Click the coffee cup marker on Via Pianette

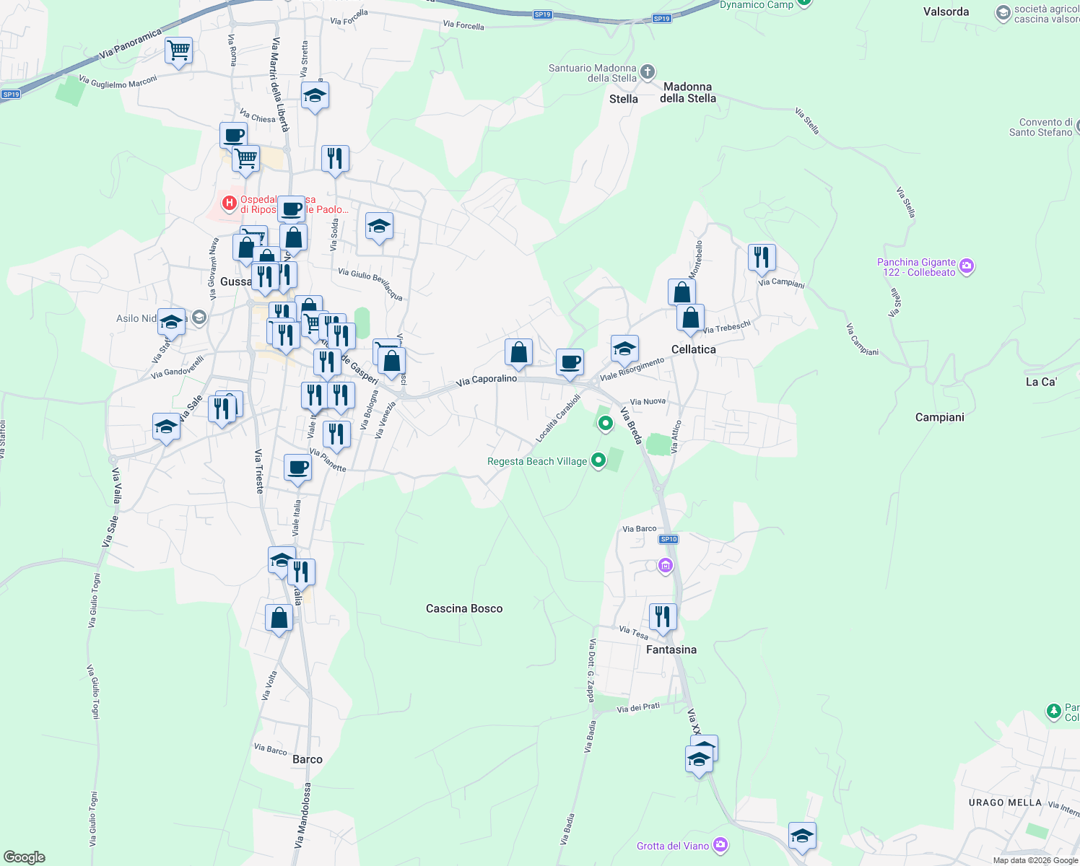(x=297, y=468)
